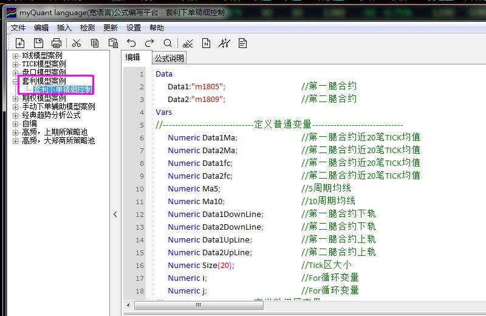Image resolution: width=486 pixels, height=316 pixels.
Task: Switch to the 公式说明 tab
Action: 169,58
